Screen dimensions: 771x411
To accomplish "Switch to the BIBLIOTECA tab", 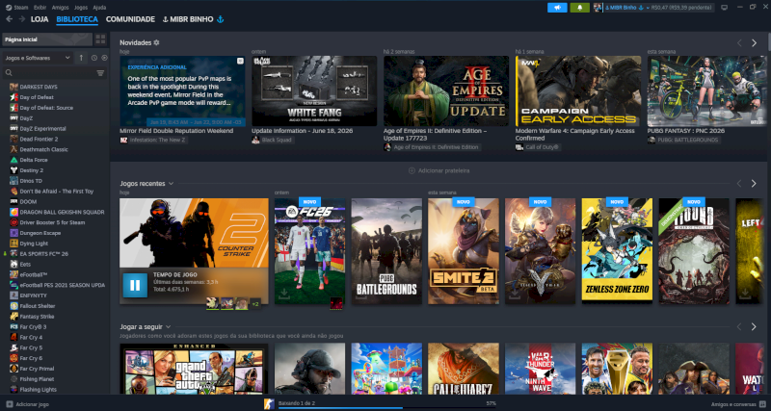I will [x=77, y=19].
